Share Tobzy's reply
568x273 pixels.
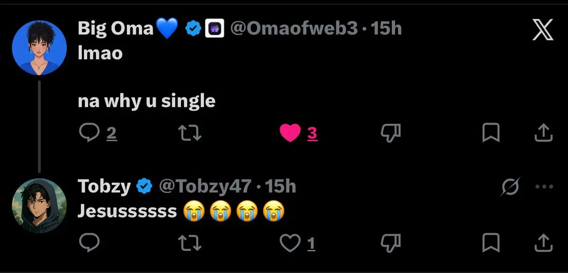pyautogui.click(x=543, y=243)
